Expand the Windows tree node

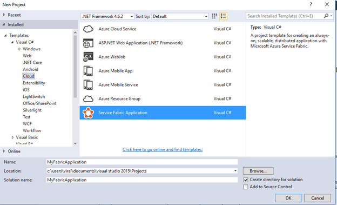pos(19,49)
